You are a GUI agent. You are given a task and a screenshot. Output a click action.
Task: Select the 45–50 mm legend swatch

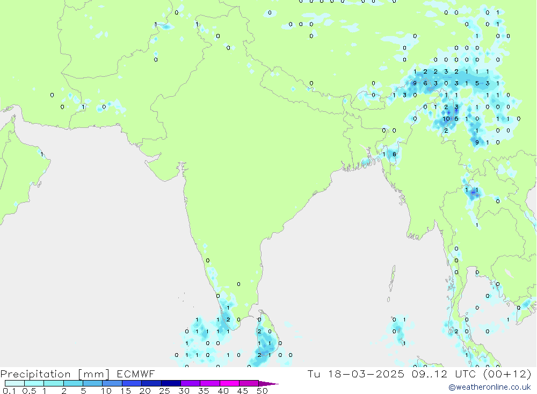coord(249,383)
